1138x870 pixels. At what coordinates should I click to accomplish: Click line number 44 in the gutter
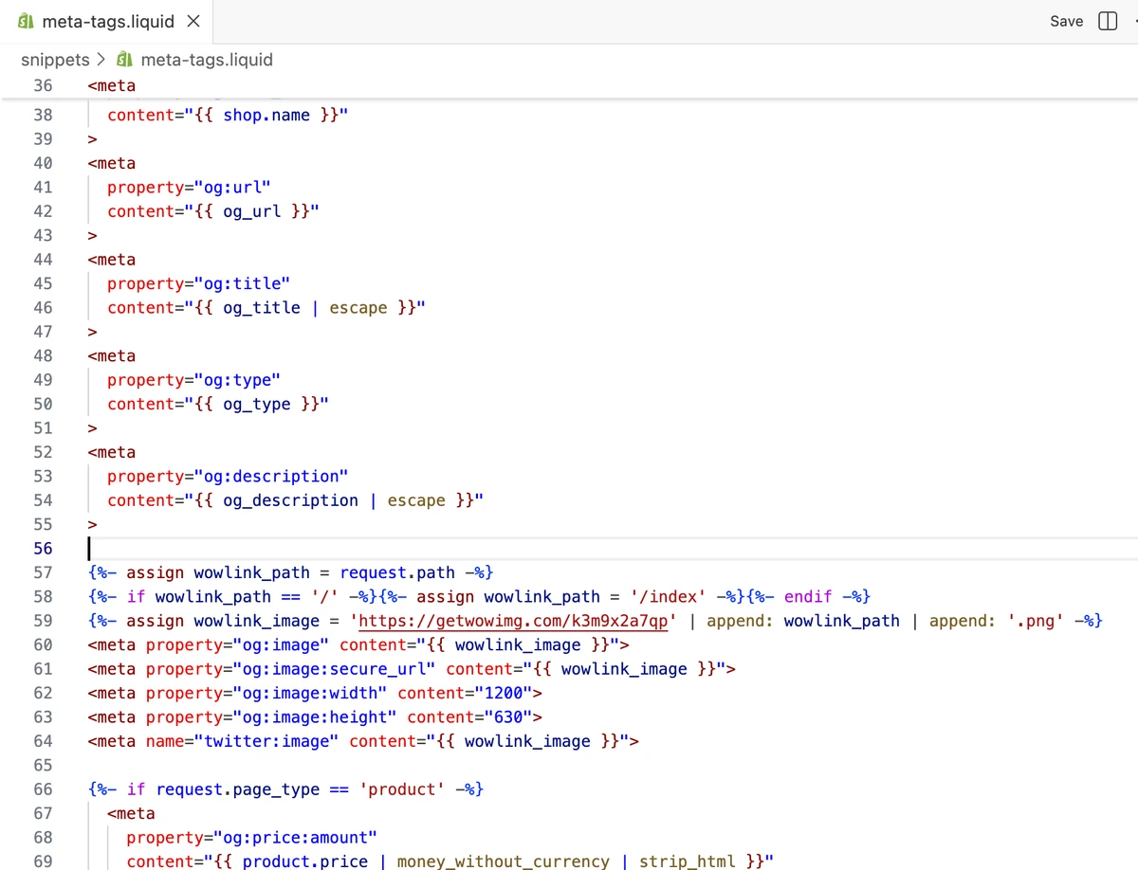tap(43, 260)
